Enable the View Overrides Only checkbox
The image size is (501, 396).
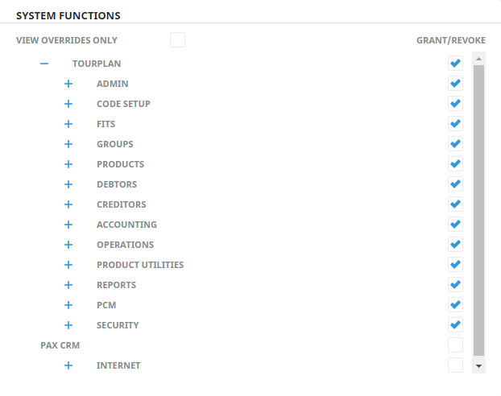click(x=177, y=39)
